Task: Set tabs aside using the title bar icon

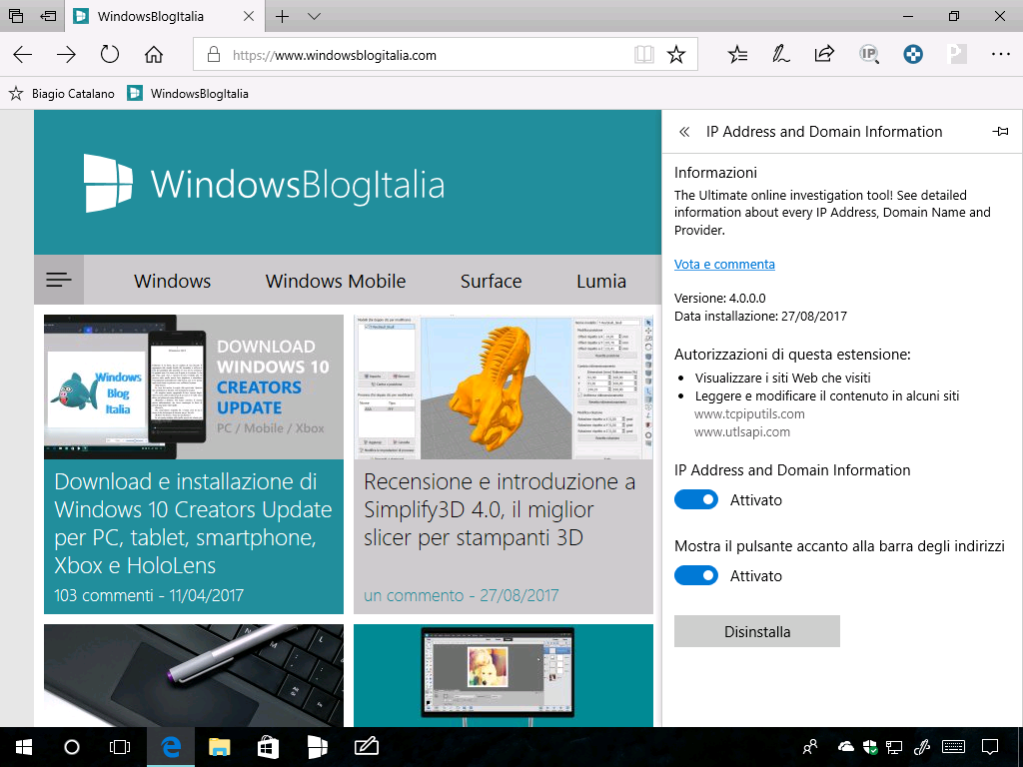Action: [x=48, y=16]
